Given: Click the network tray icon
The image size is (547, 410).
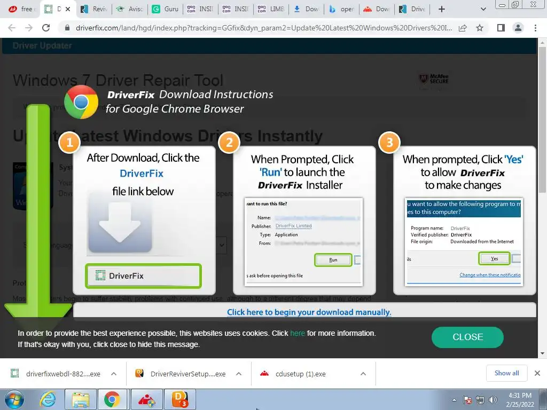Looking at the screenshot, I should click(480, 400).
